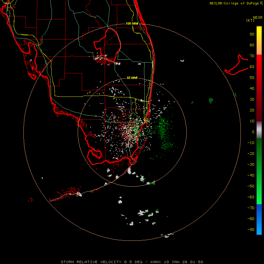This screenshot has height=264, width=264.
Task: Click the [KT] units label
Action: [250, 20]
